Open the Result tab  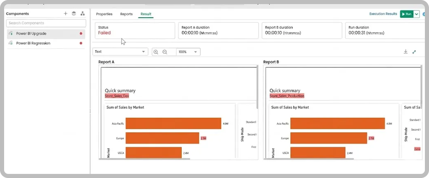(146, 14)
